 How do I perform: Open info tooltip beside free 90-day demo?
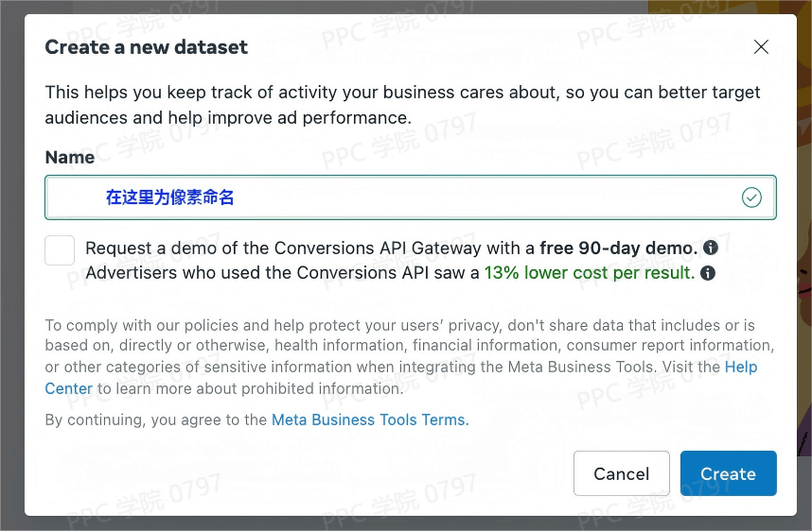[x=710, y=248]
